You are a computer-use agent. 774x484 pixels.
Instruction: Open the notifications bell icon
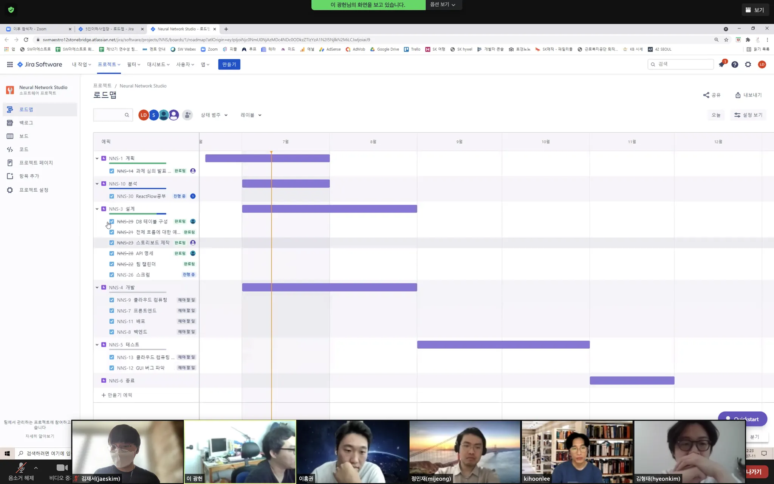(721, 65)
